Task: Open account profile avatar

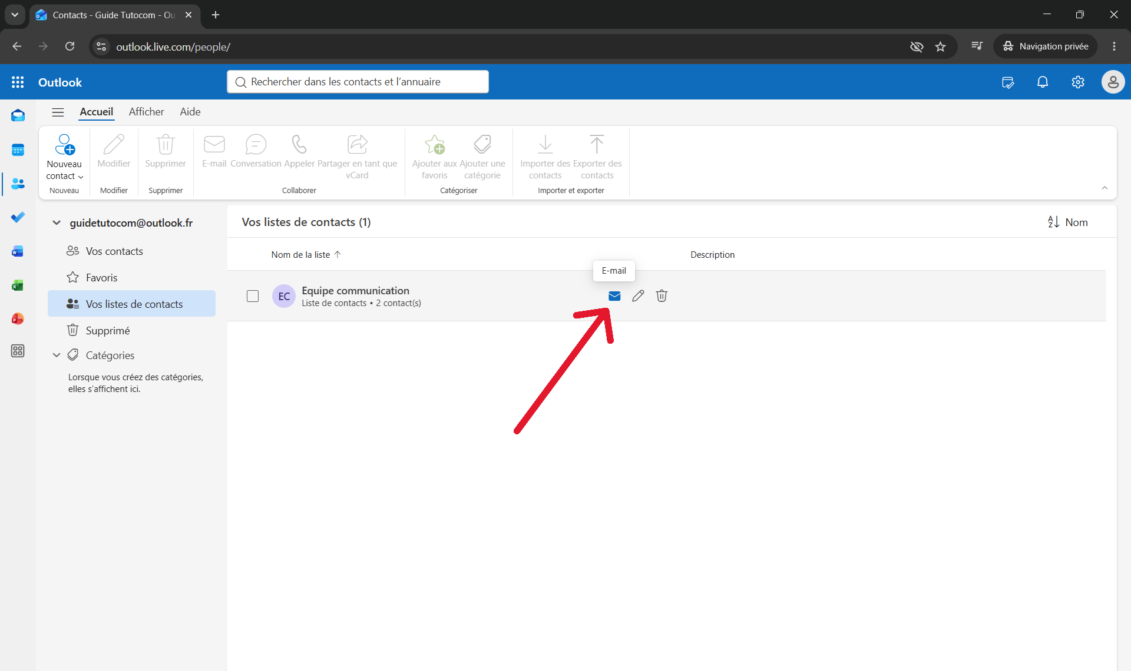Action: (1113, 82)
